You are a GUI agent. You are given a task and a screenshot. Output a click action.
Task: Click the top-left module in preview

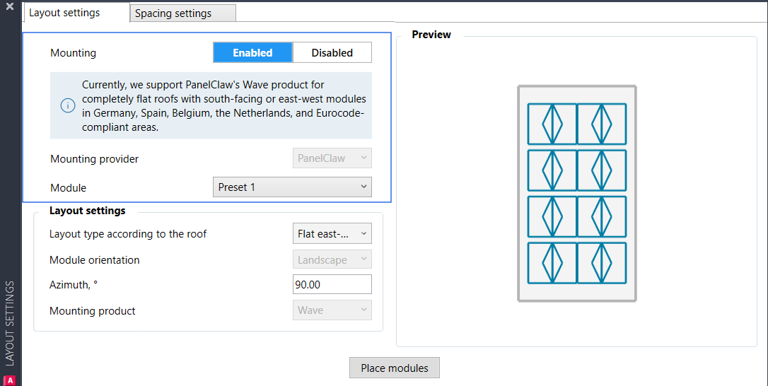(552, 124)
